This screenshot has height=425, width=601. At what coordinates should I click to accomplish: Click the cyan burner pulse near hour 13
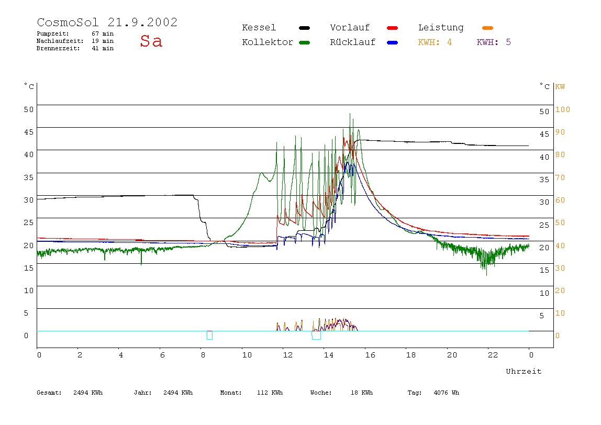(316, 335)
